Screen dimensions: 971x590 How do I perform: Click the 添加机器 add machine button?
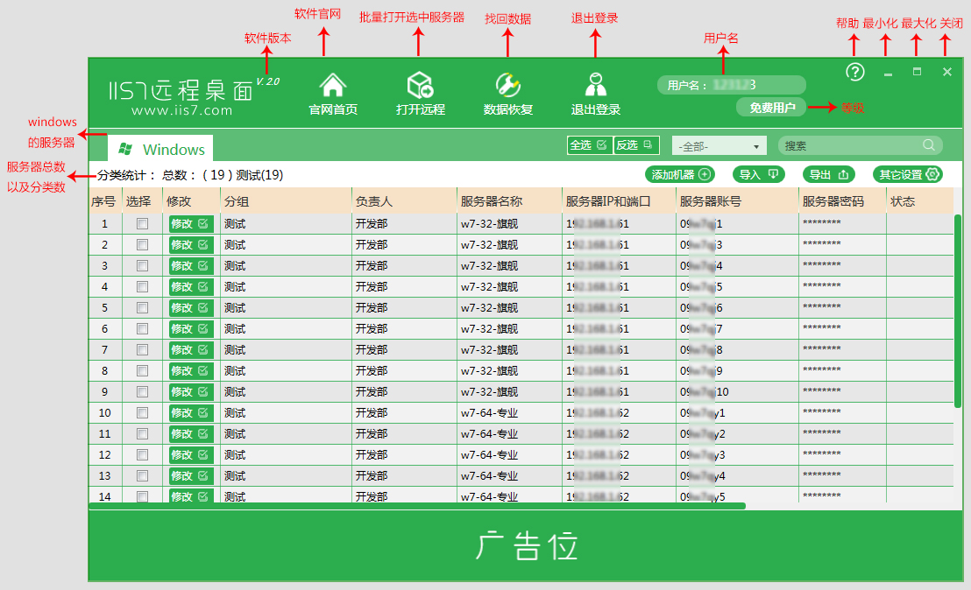point(680,174)
